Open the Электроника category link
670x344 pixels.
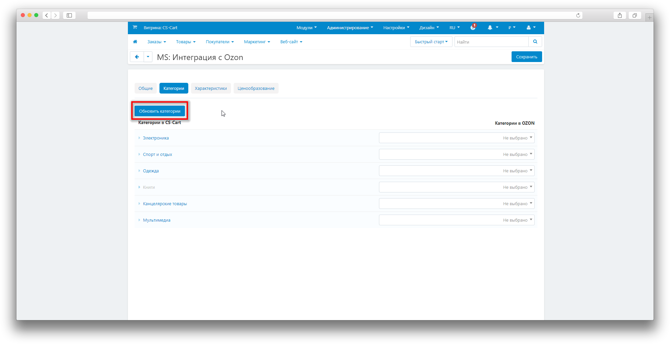tap(156, 138)
